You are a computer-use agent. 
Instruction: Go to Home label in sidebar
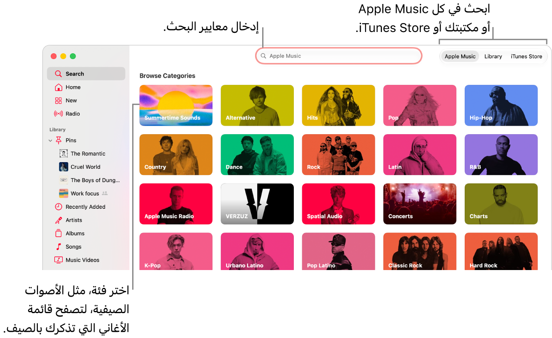point(73,87)
